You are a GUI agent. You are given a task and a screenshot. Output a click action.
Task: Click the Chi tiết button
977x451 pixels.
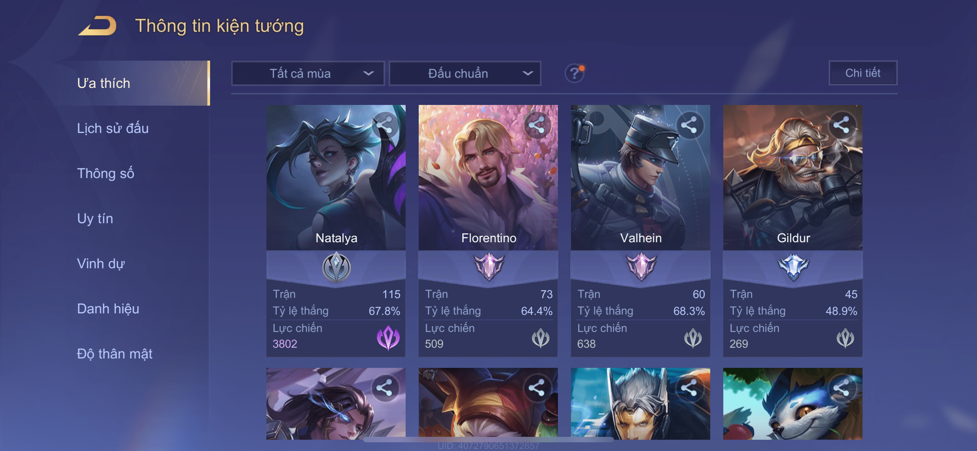[863, 73]
